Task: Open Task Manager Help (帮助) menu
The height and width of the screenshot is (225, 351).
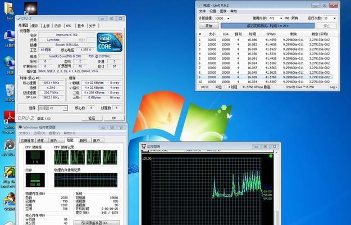Action: click(x=69, y=133)
